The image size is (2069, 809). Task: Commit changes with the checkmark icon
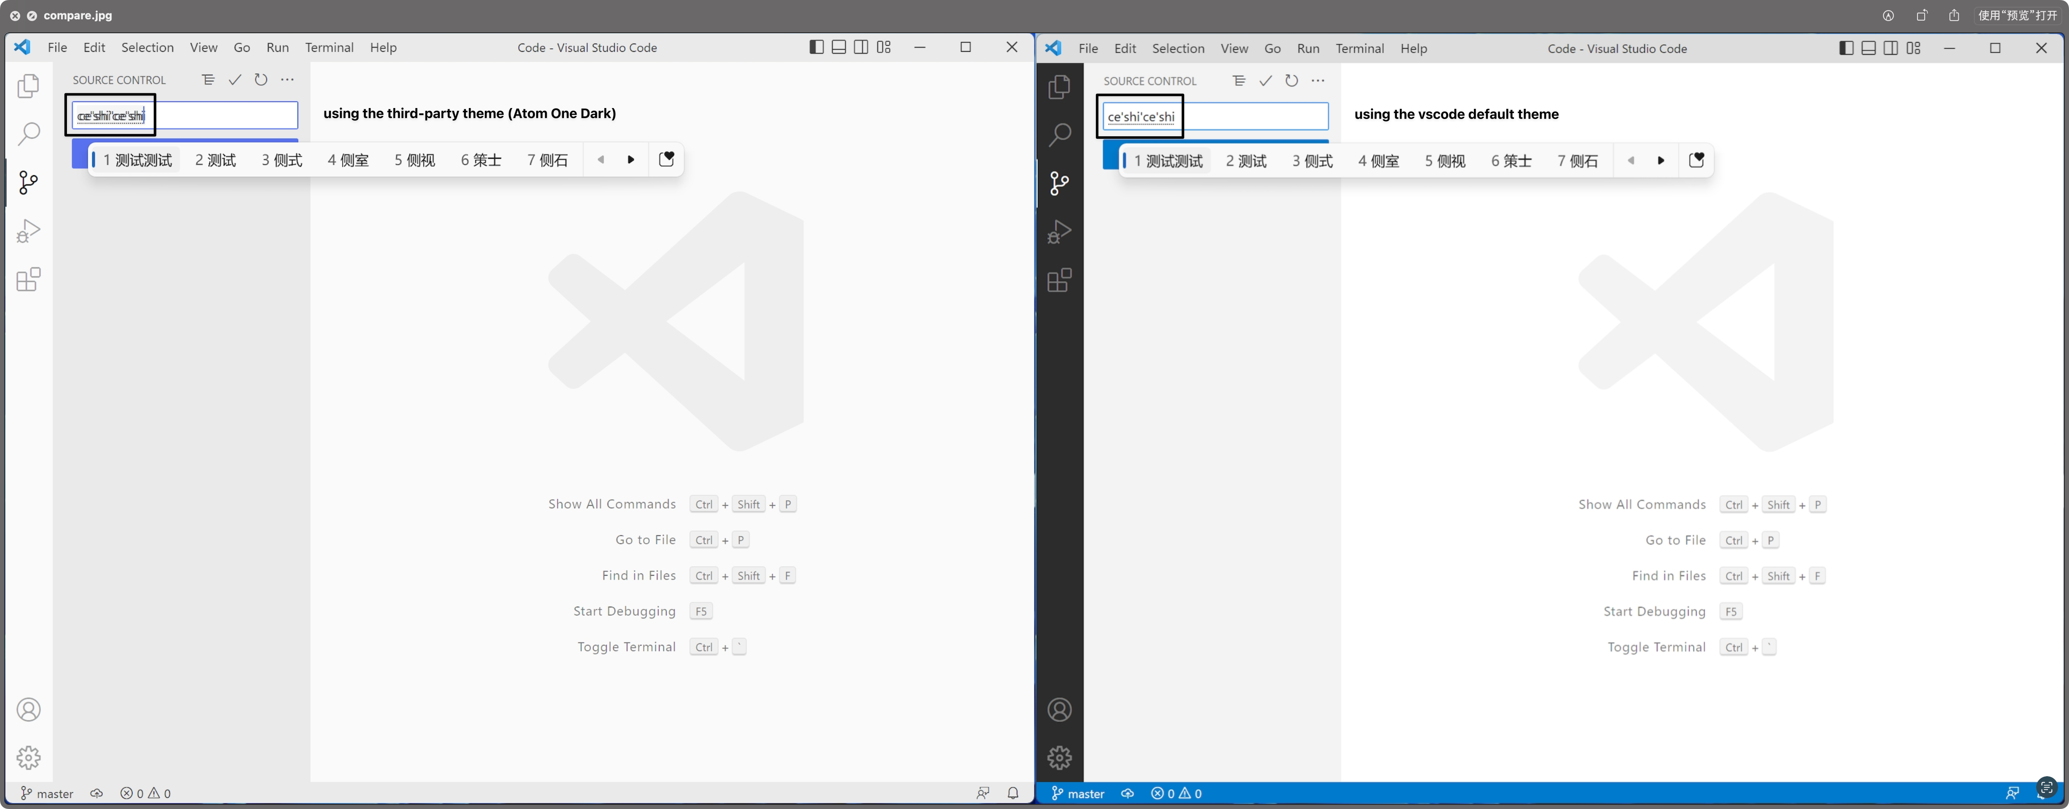(234, 79)
